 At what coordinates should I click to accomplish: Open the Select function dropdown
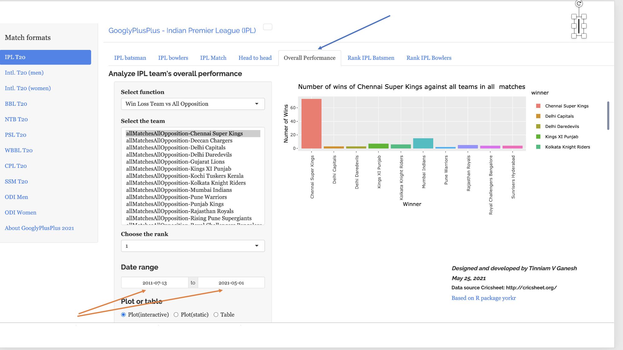tap(193, 104)
